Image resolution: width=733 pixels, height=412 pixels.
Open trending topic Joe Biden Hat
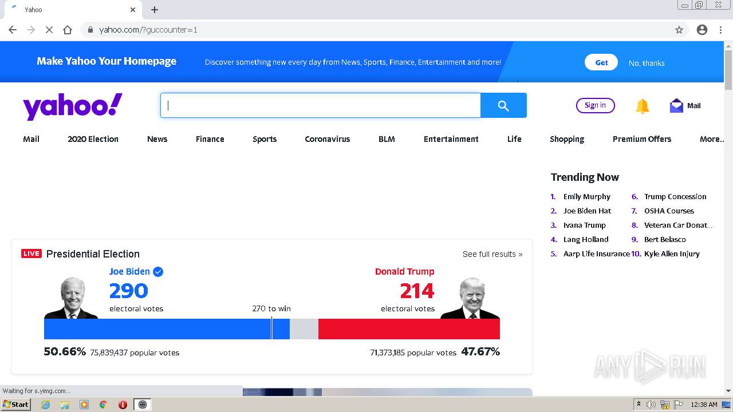(587, 211)
